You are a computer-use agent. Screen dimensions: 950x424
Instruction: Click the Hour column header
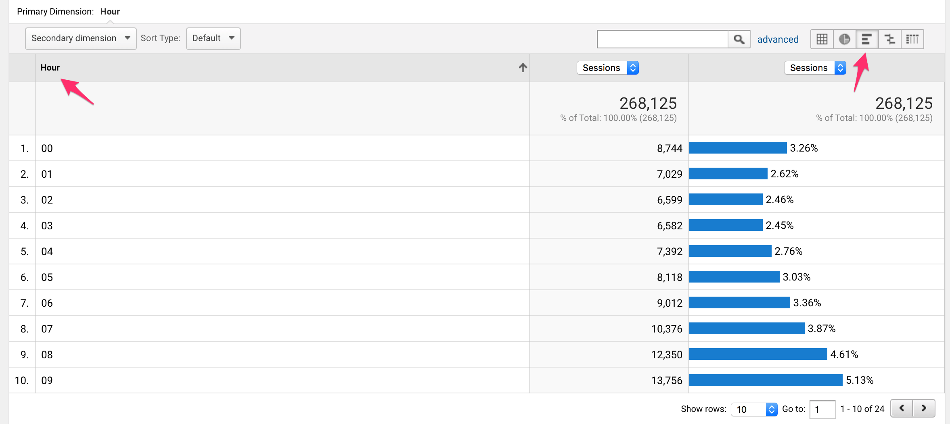(x=50, y=68)
